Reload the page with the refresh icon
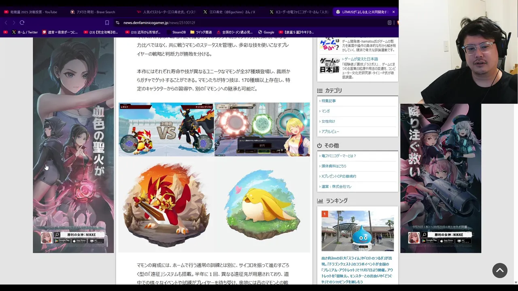This screenshot has height=291, width=518. tap(22, 23)
